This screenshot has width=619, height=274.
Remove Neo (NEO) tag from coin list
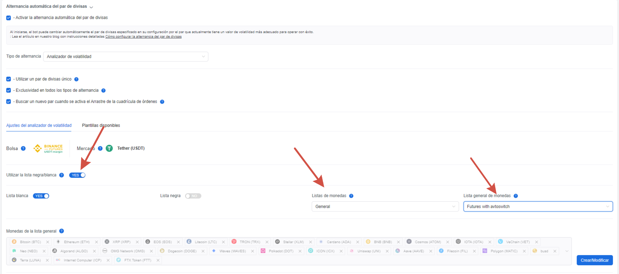[44, 251]
